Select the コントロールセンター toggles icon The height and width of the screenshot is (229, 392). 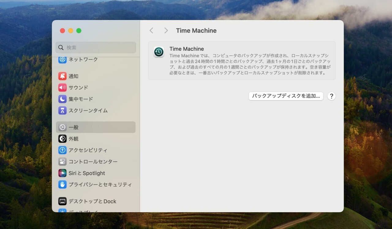tap(62, 162)
